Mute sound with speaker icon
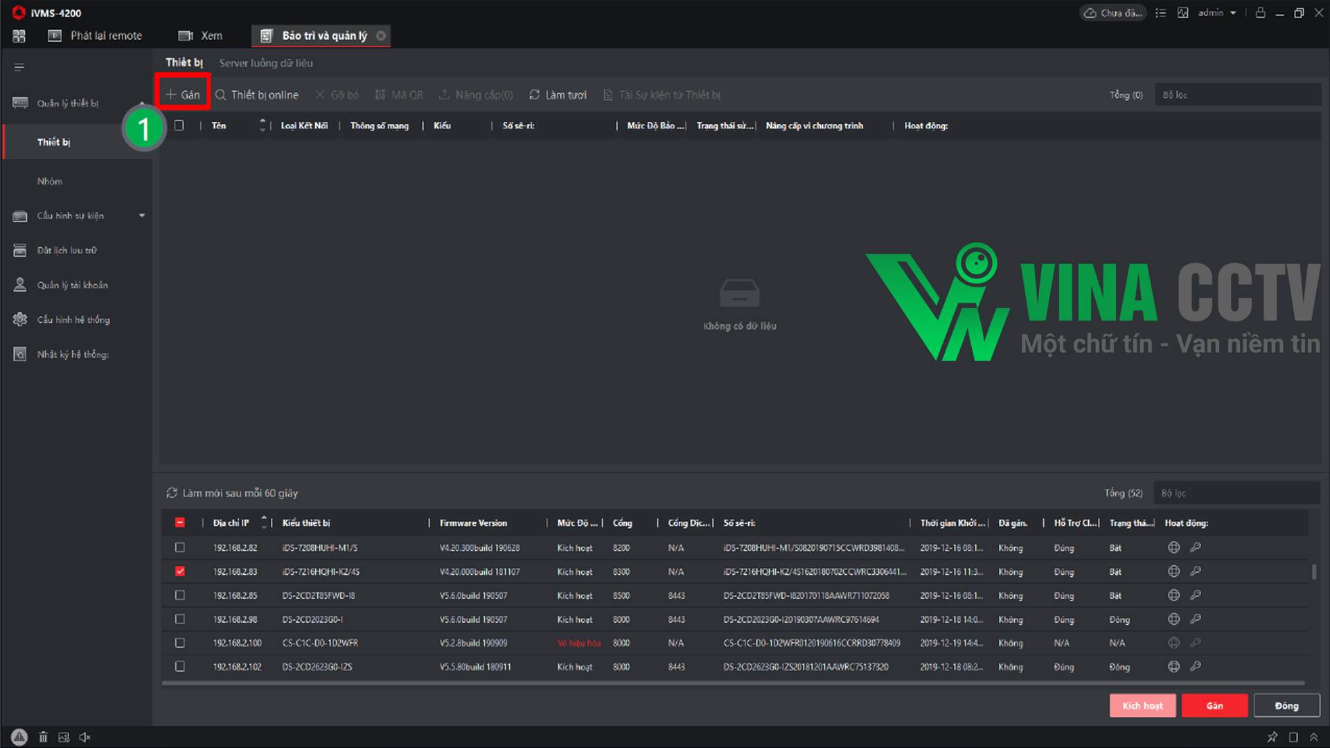This screenshot has height=748, width=1330. coord(85,737)
